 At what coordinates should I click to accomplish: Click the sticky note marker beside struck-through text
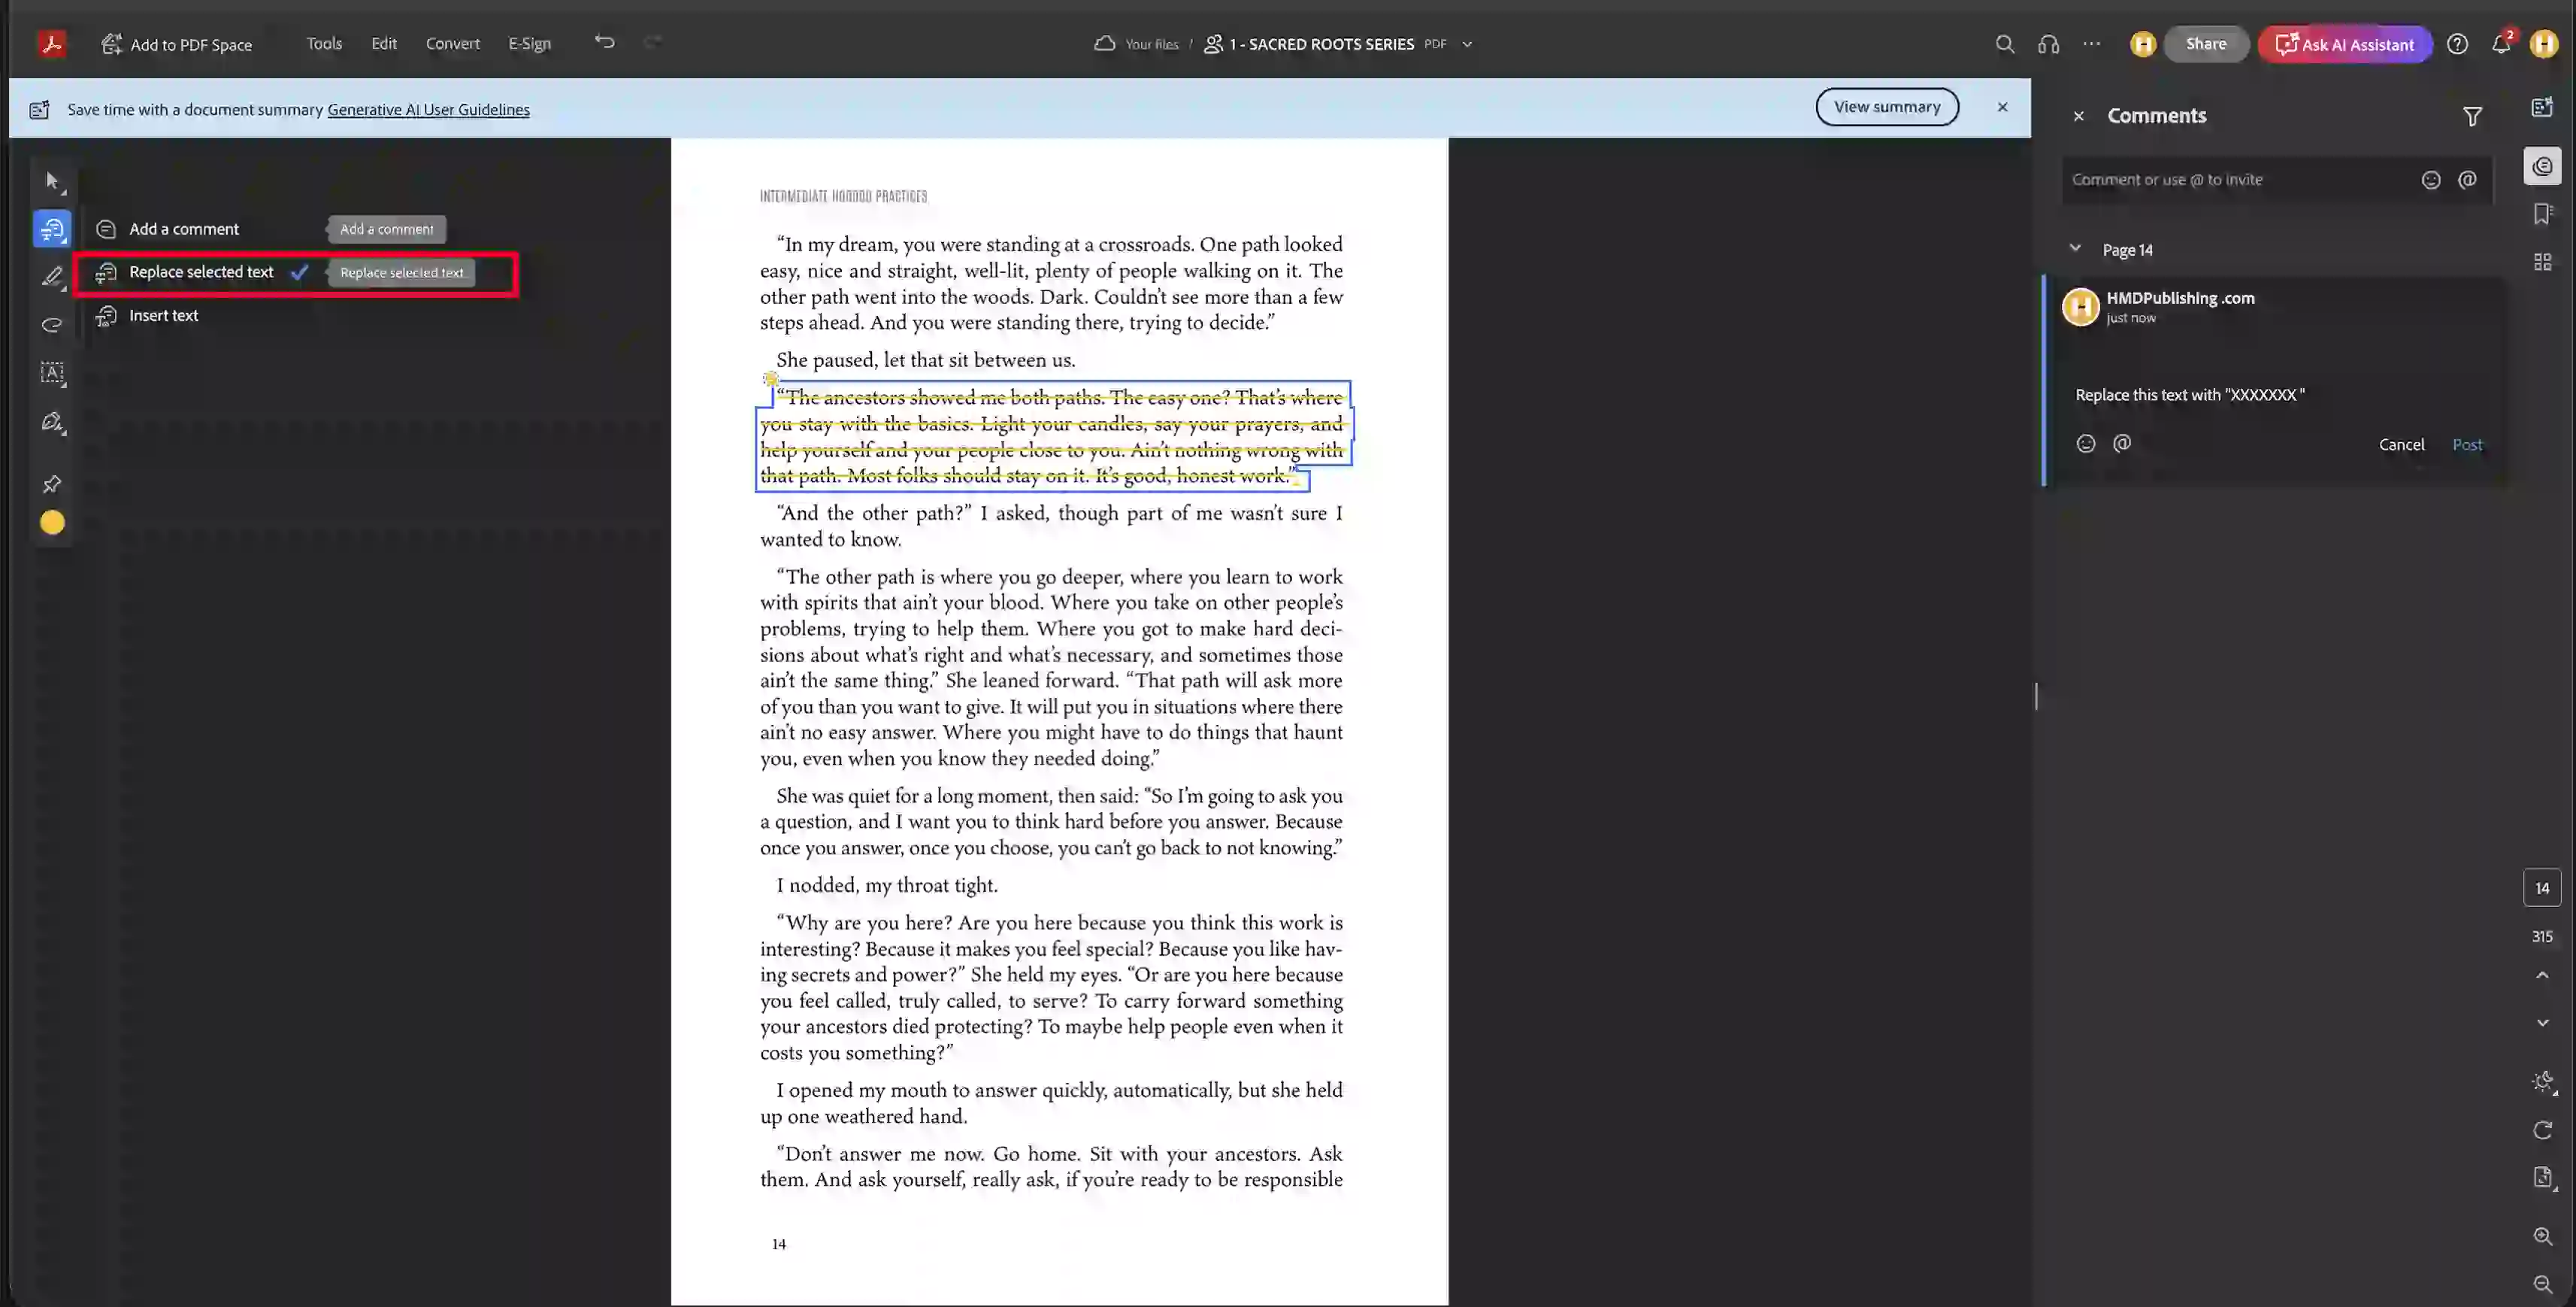[x=770, y=379]
